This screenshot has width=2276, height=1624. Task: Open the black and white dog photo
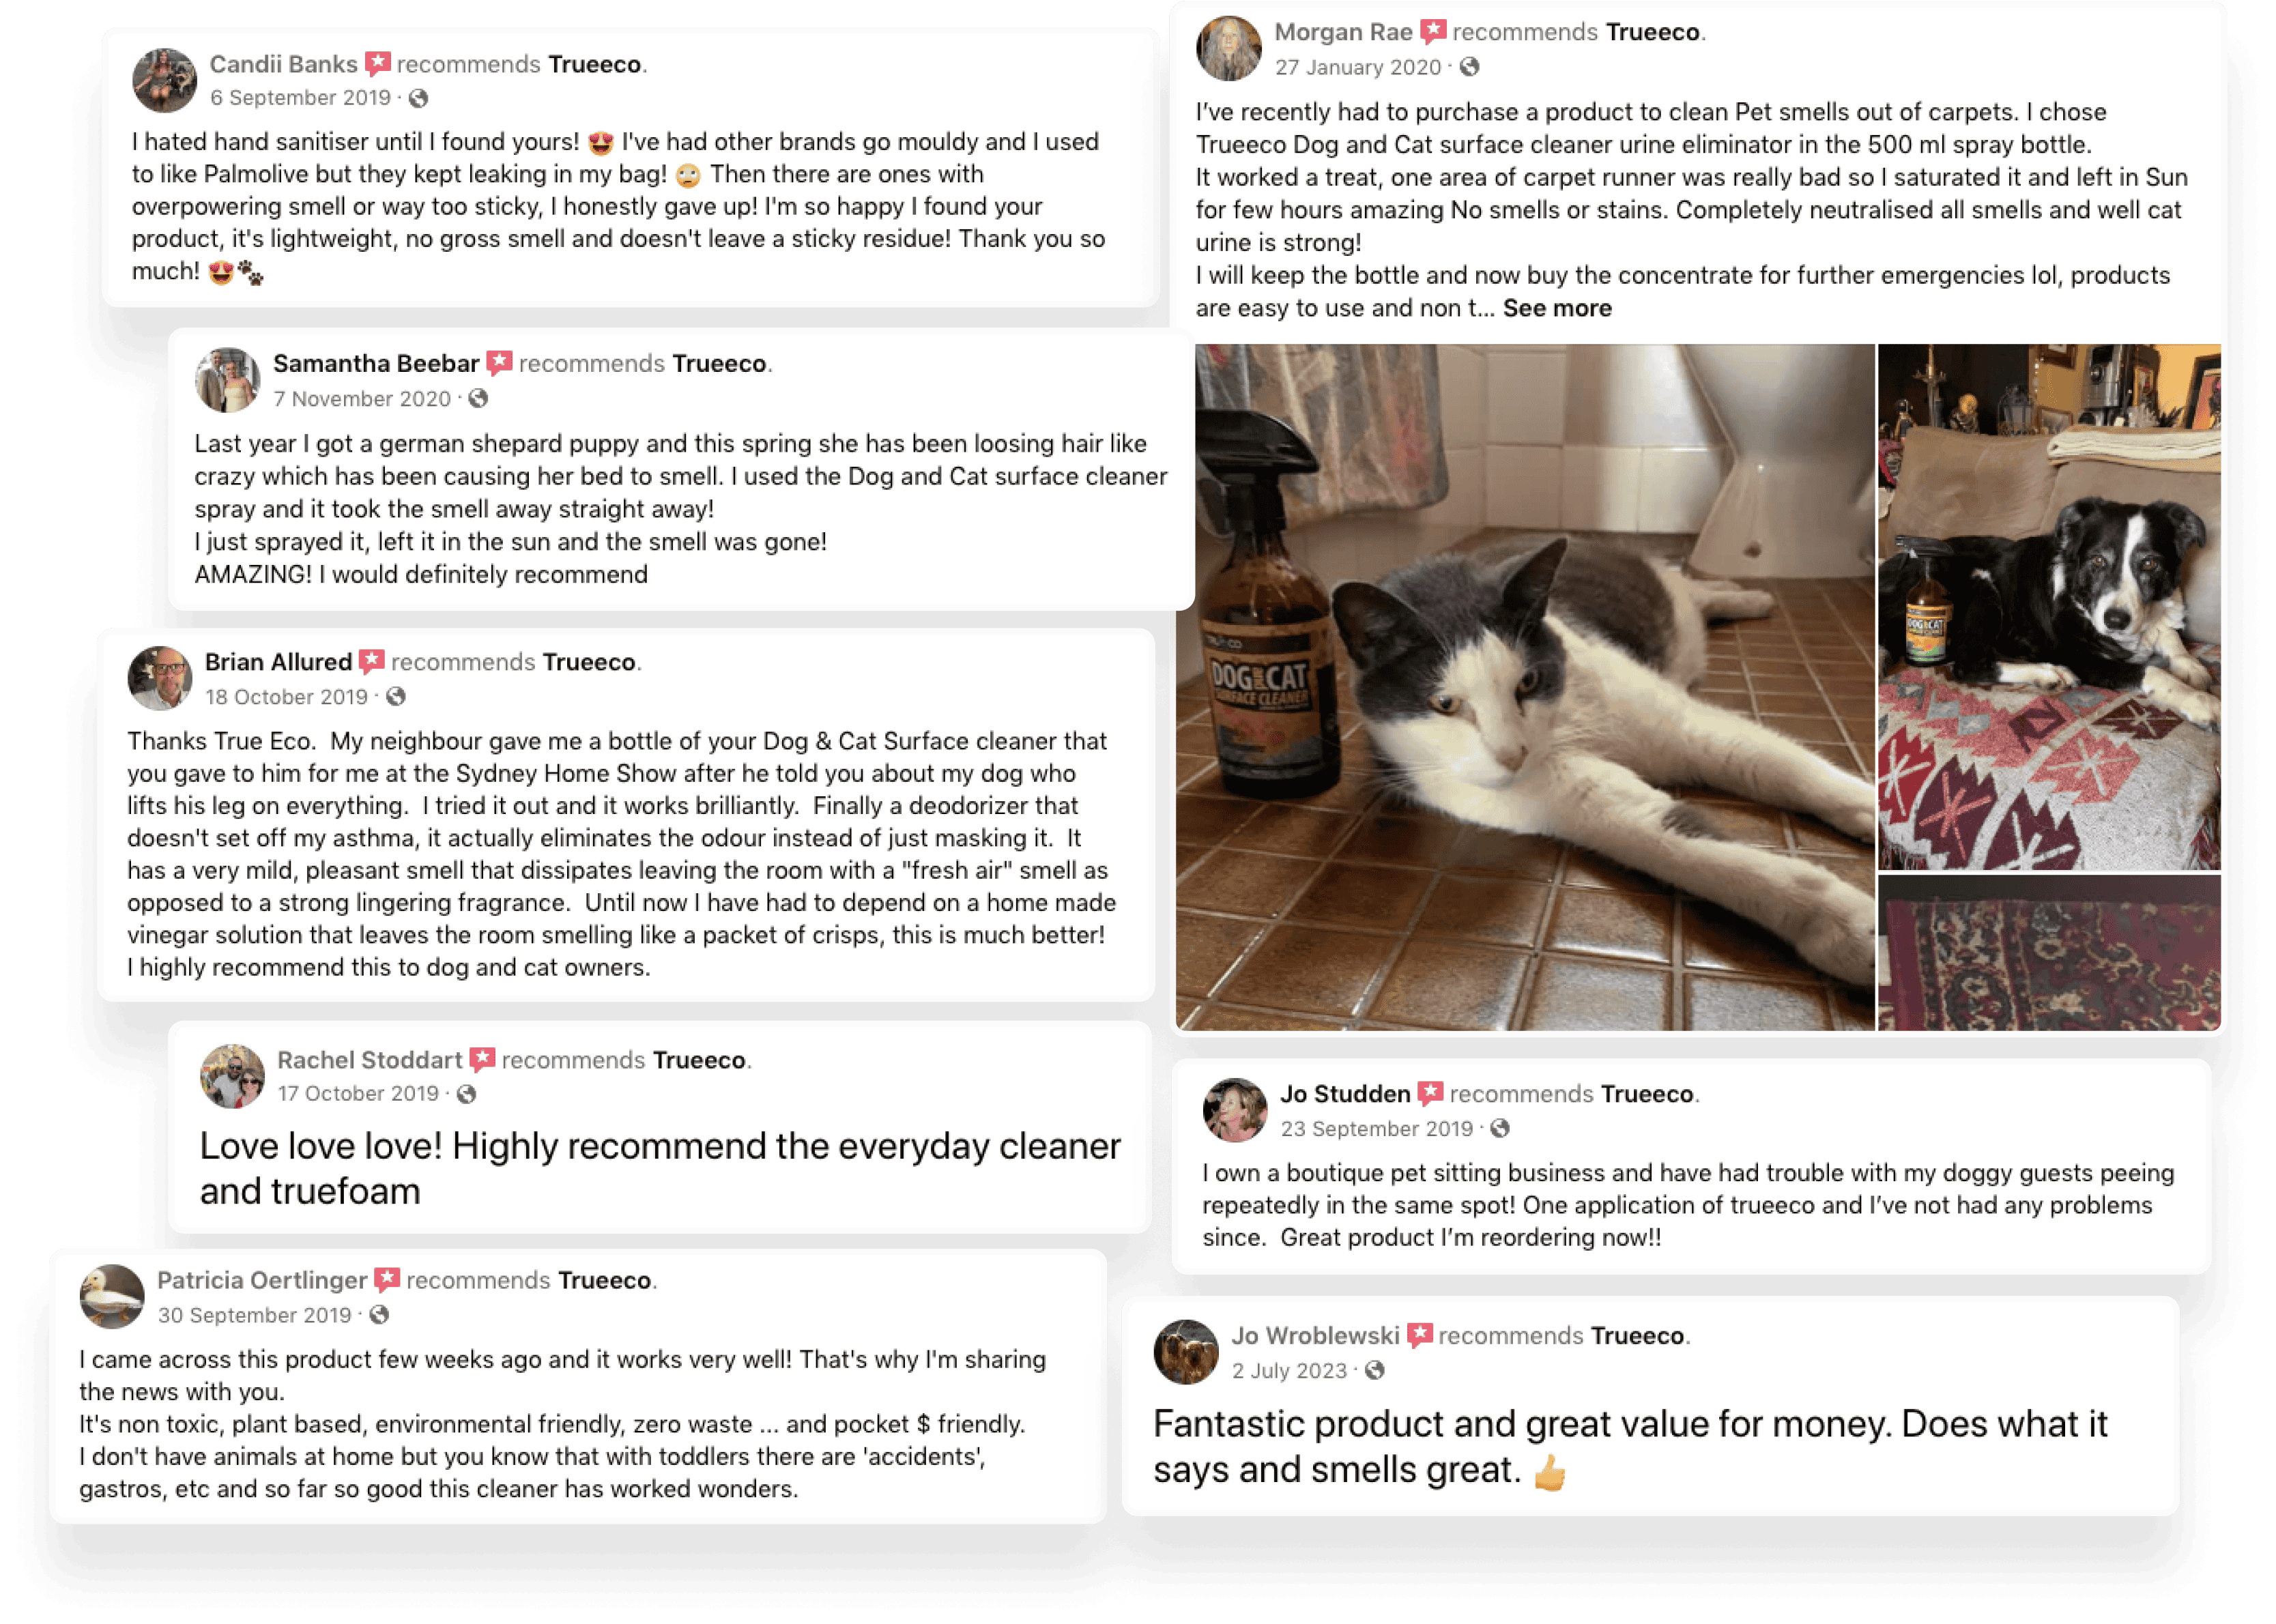[x=2049, y=607]
